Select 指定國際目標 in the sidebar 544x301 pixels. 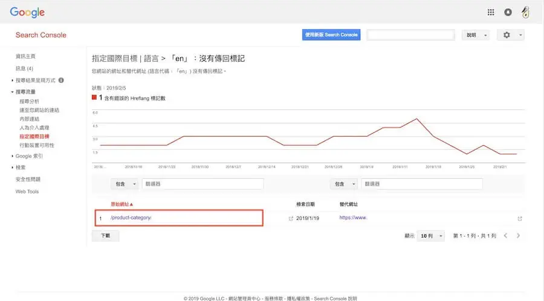tap(34, 136)
